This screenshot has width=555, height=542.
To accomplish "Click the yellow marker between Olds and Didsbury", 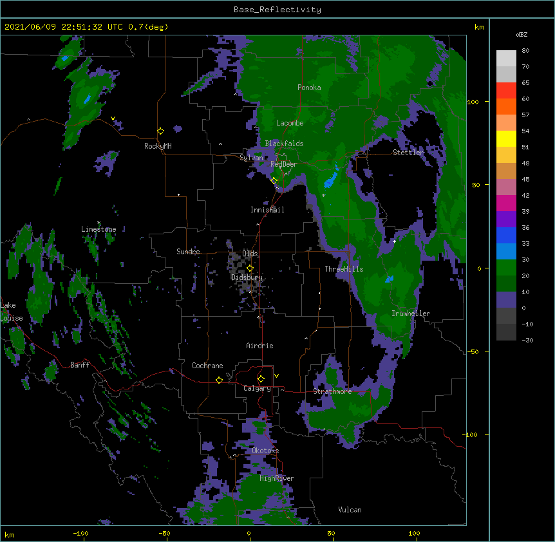I will pyautogui.click(x=250, y=268).
